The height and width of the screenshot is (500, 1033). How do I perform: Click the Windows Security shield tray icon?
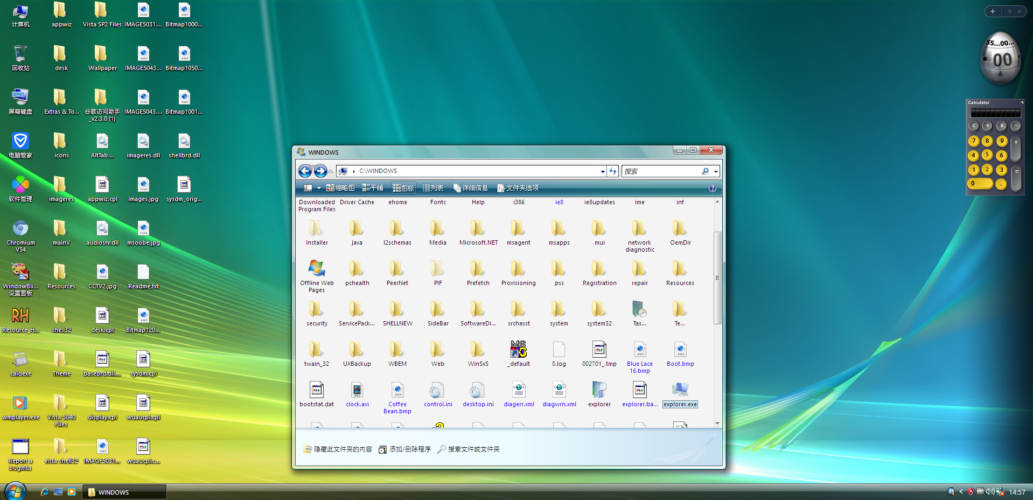pos(971,491)
